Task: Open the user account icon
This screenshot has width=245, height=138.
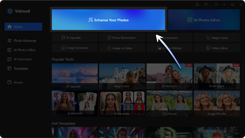Action: tap(197, 5)
